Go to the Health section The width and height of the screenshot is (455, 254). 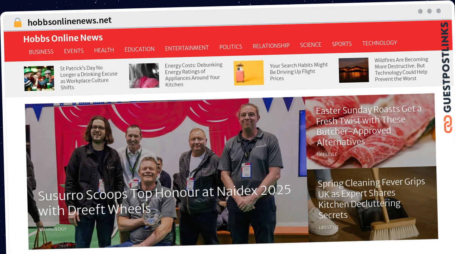pos(104,50)
